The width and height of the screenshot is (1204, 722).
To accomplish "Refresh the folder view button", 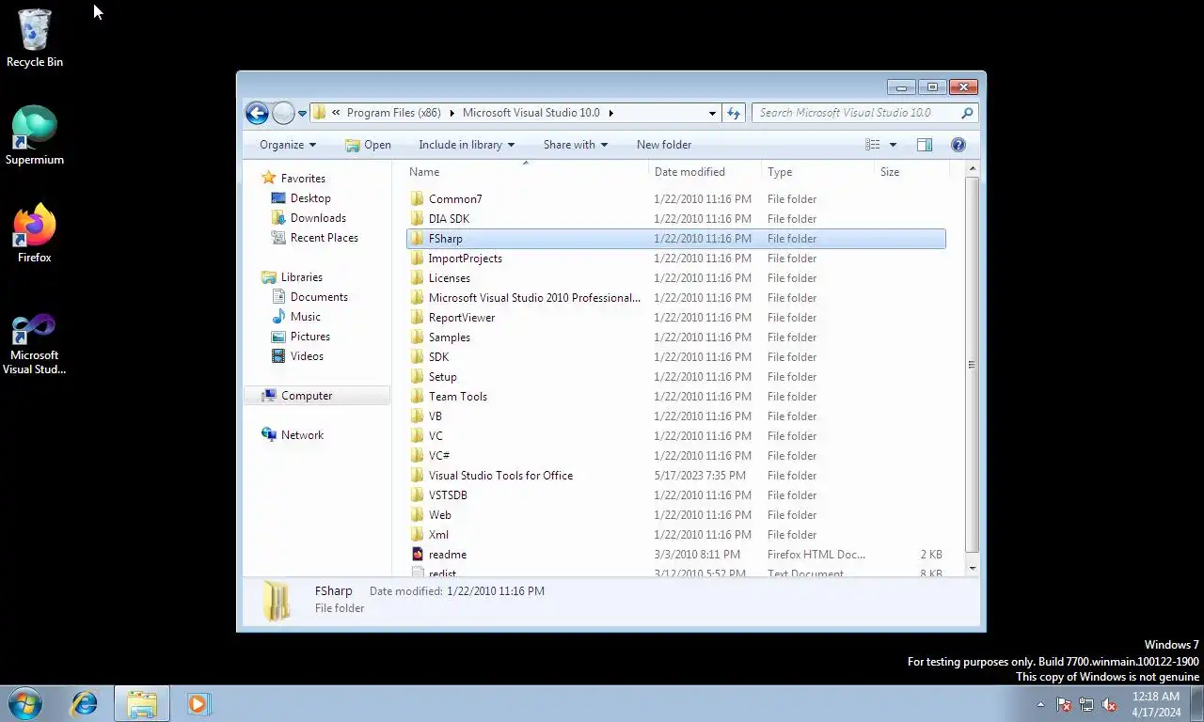I will click(x=735, y=113).
